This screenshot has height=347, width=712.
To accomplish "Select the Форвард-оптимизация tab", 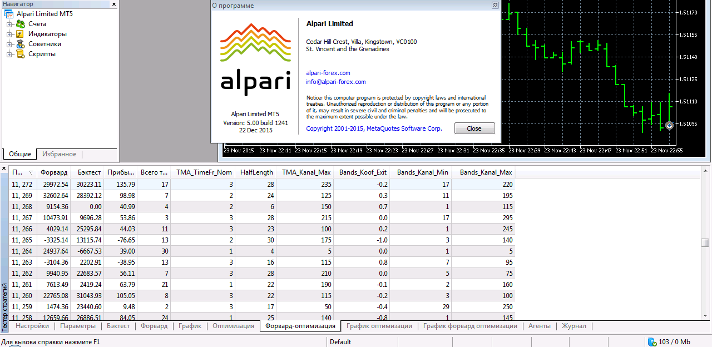I will (300, 326).
